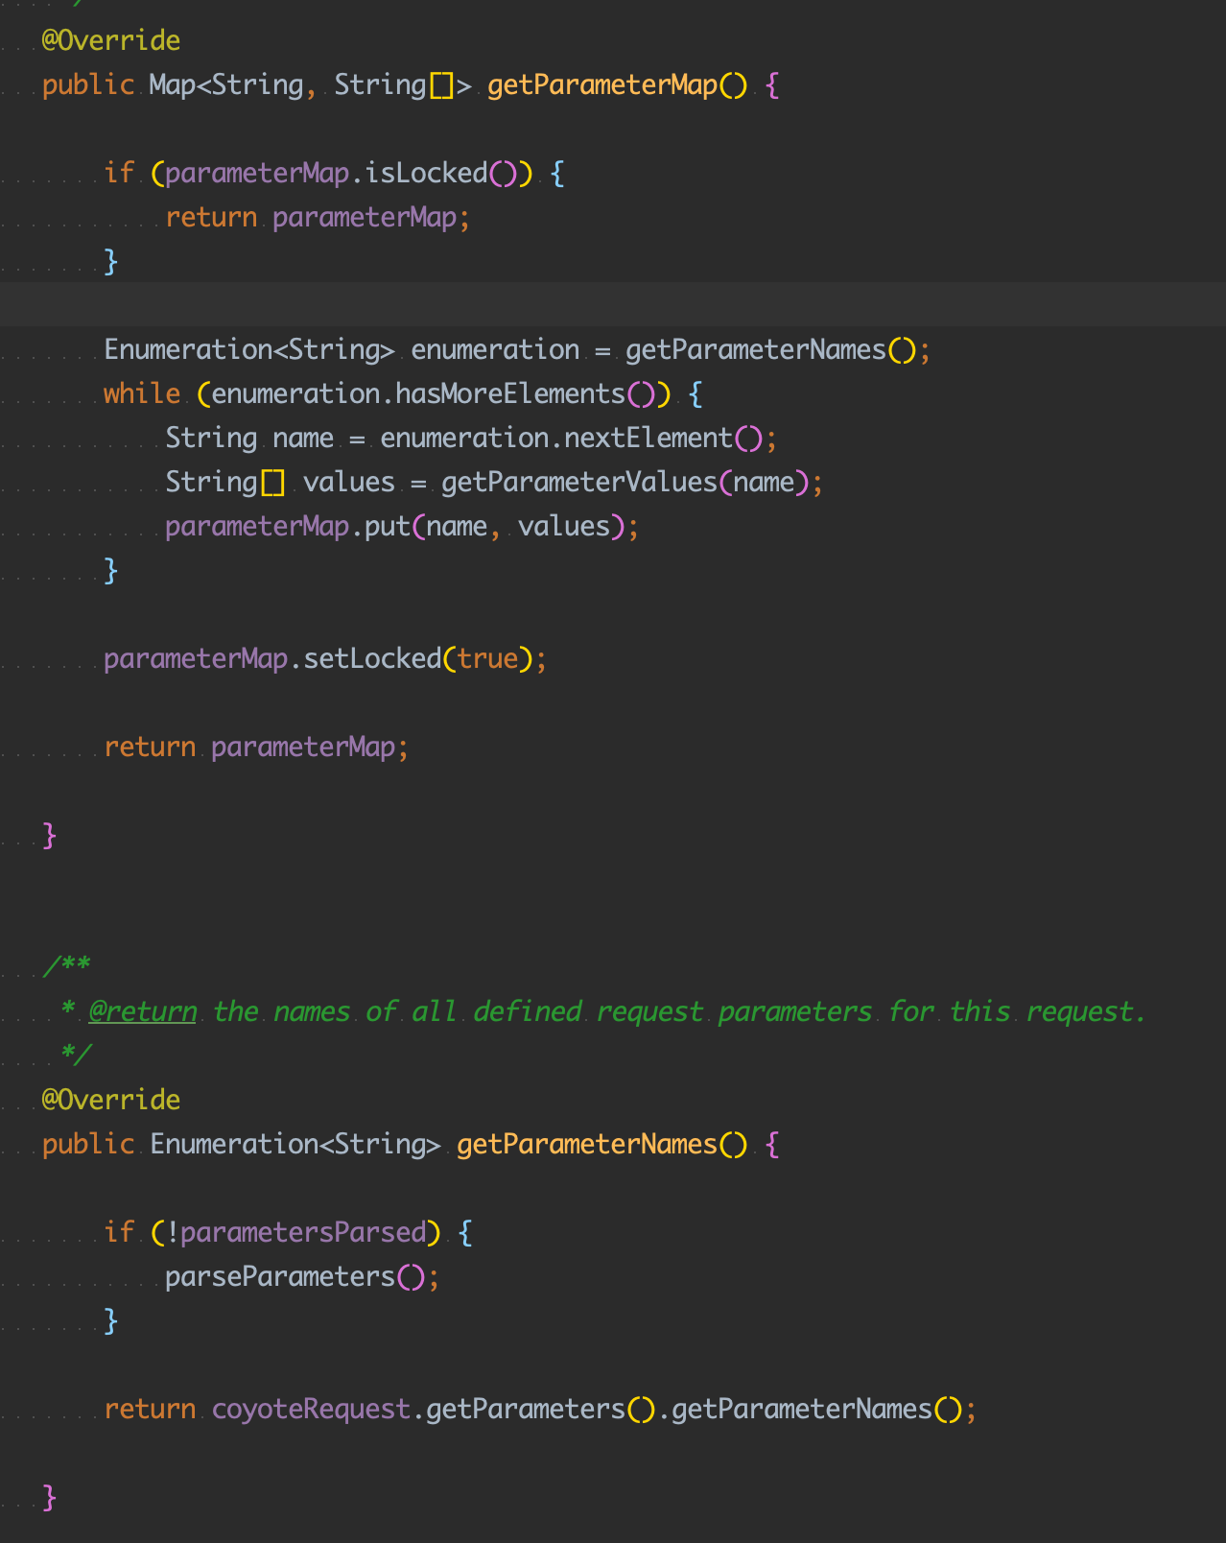
Task: Click getParameterValues(name) call
Action: [x=625, y=482]
